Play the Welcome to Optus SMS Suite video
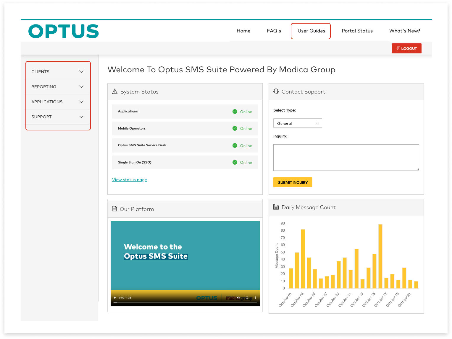Viewport: 452px width, 339px height. 115,298
